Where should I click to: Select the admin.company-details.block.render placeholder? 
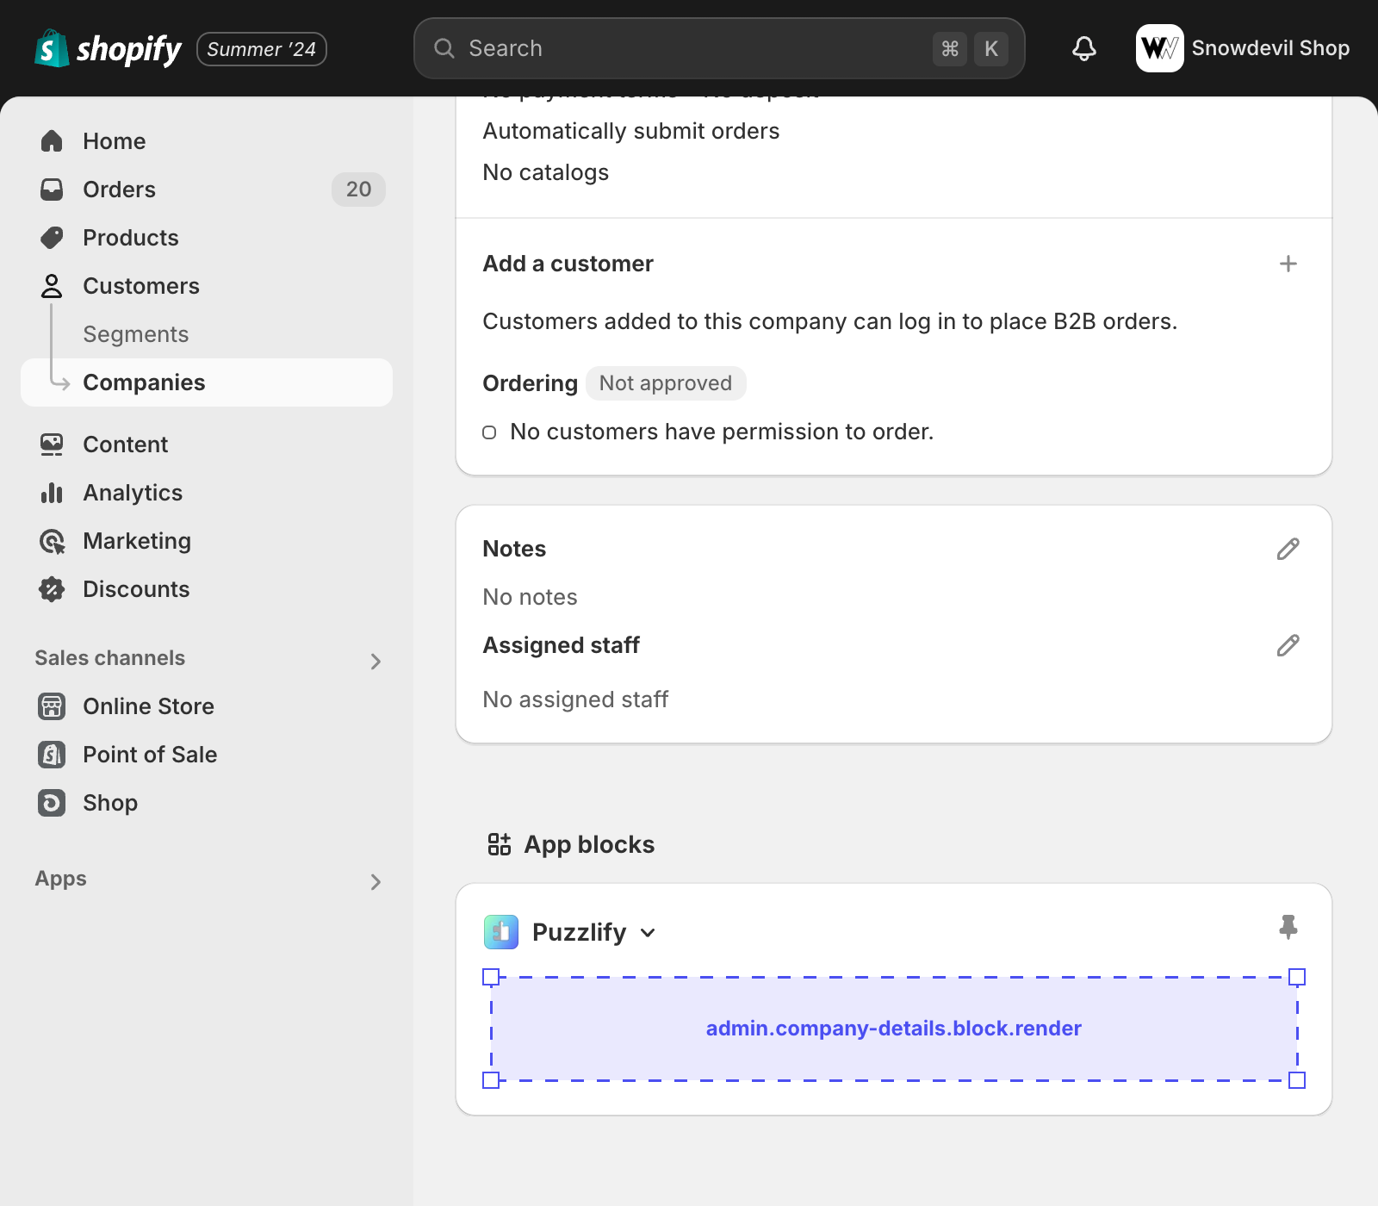893,1029
